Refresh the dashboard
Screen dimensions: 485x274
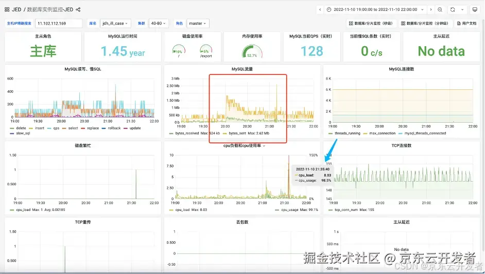(x=453, y=10)
